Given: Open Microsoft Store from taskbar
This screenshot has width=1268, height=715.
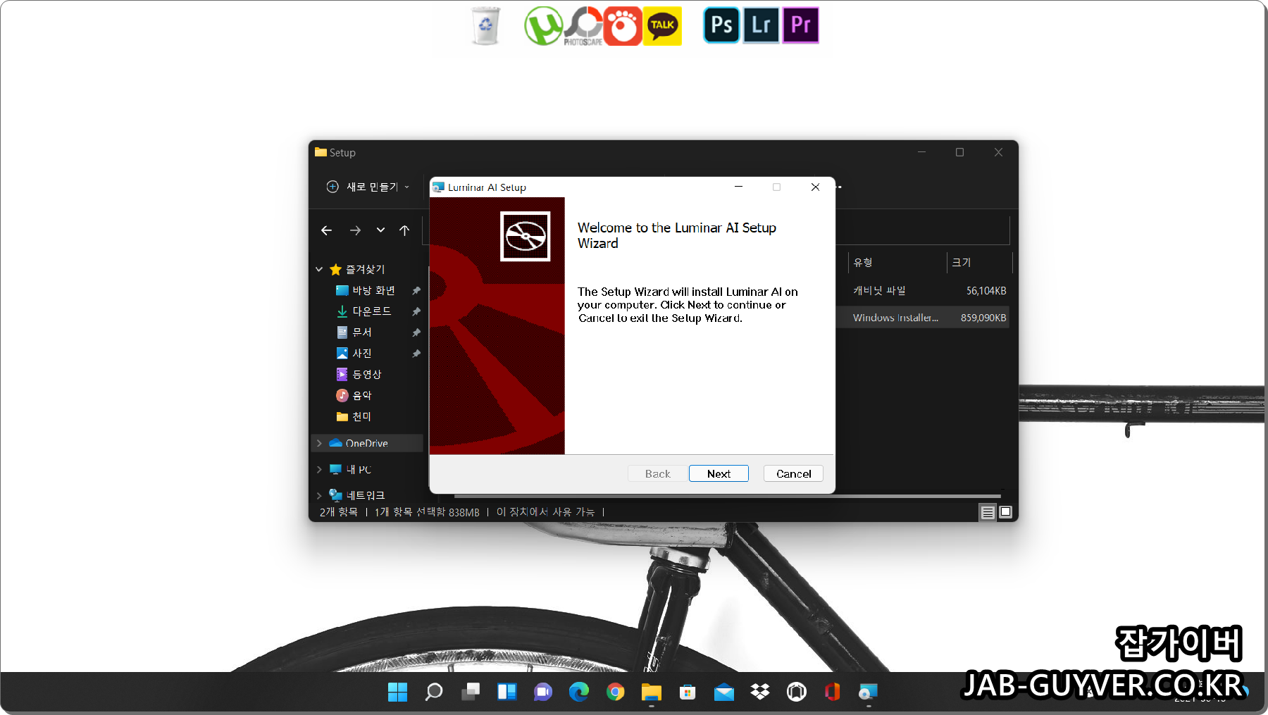Looking at the screenshot, I should click(x=688, y=692).
